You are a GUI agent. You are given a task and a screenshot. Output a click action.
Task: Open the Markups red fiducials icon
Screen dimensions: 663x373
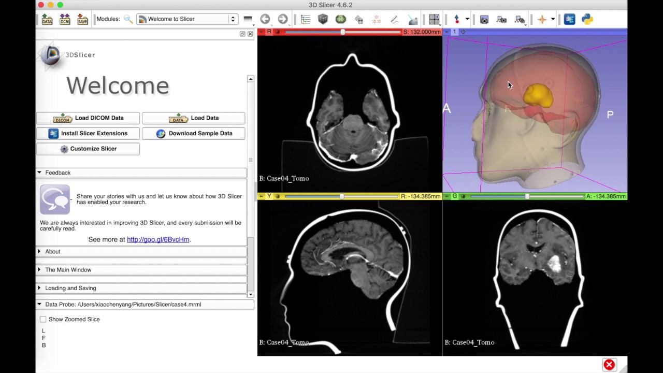coord(377,20)
